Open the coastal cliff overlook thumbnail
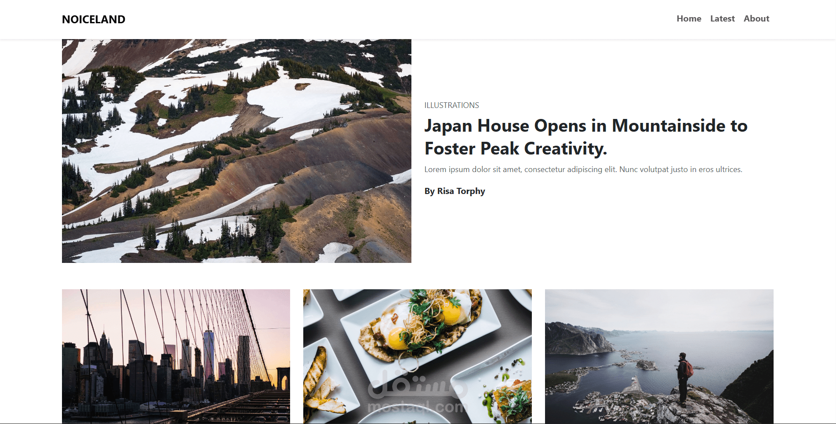Screen dimensions: 836x424 659,356
